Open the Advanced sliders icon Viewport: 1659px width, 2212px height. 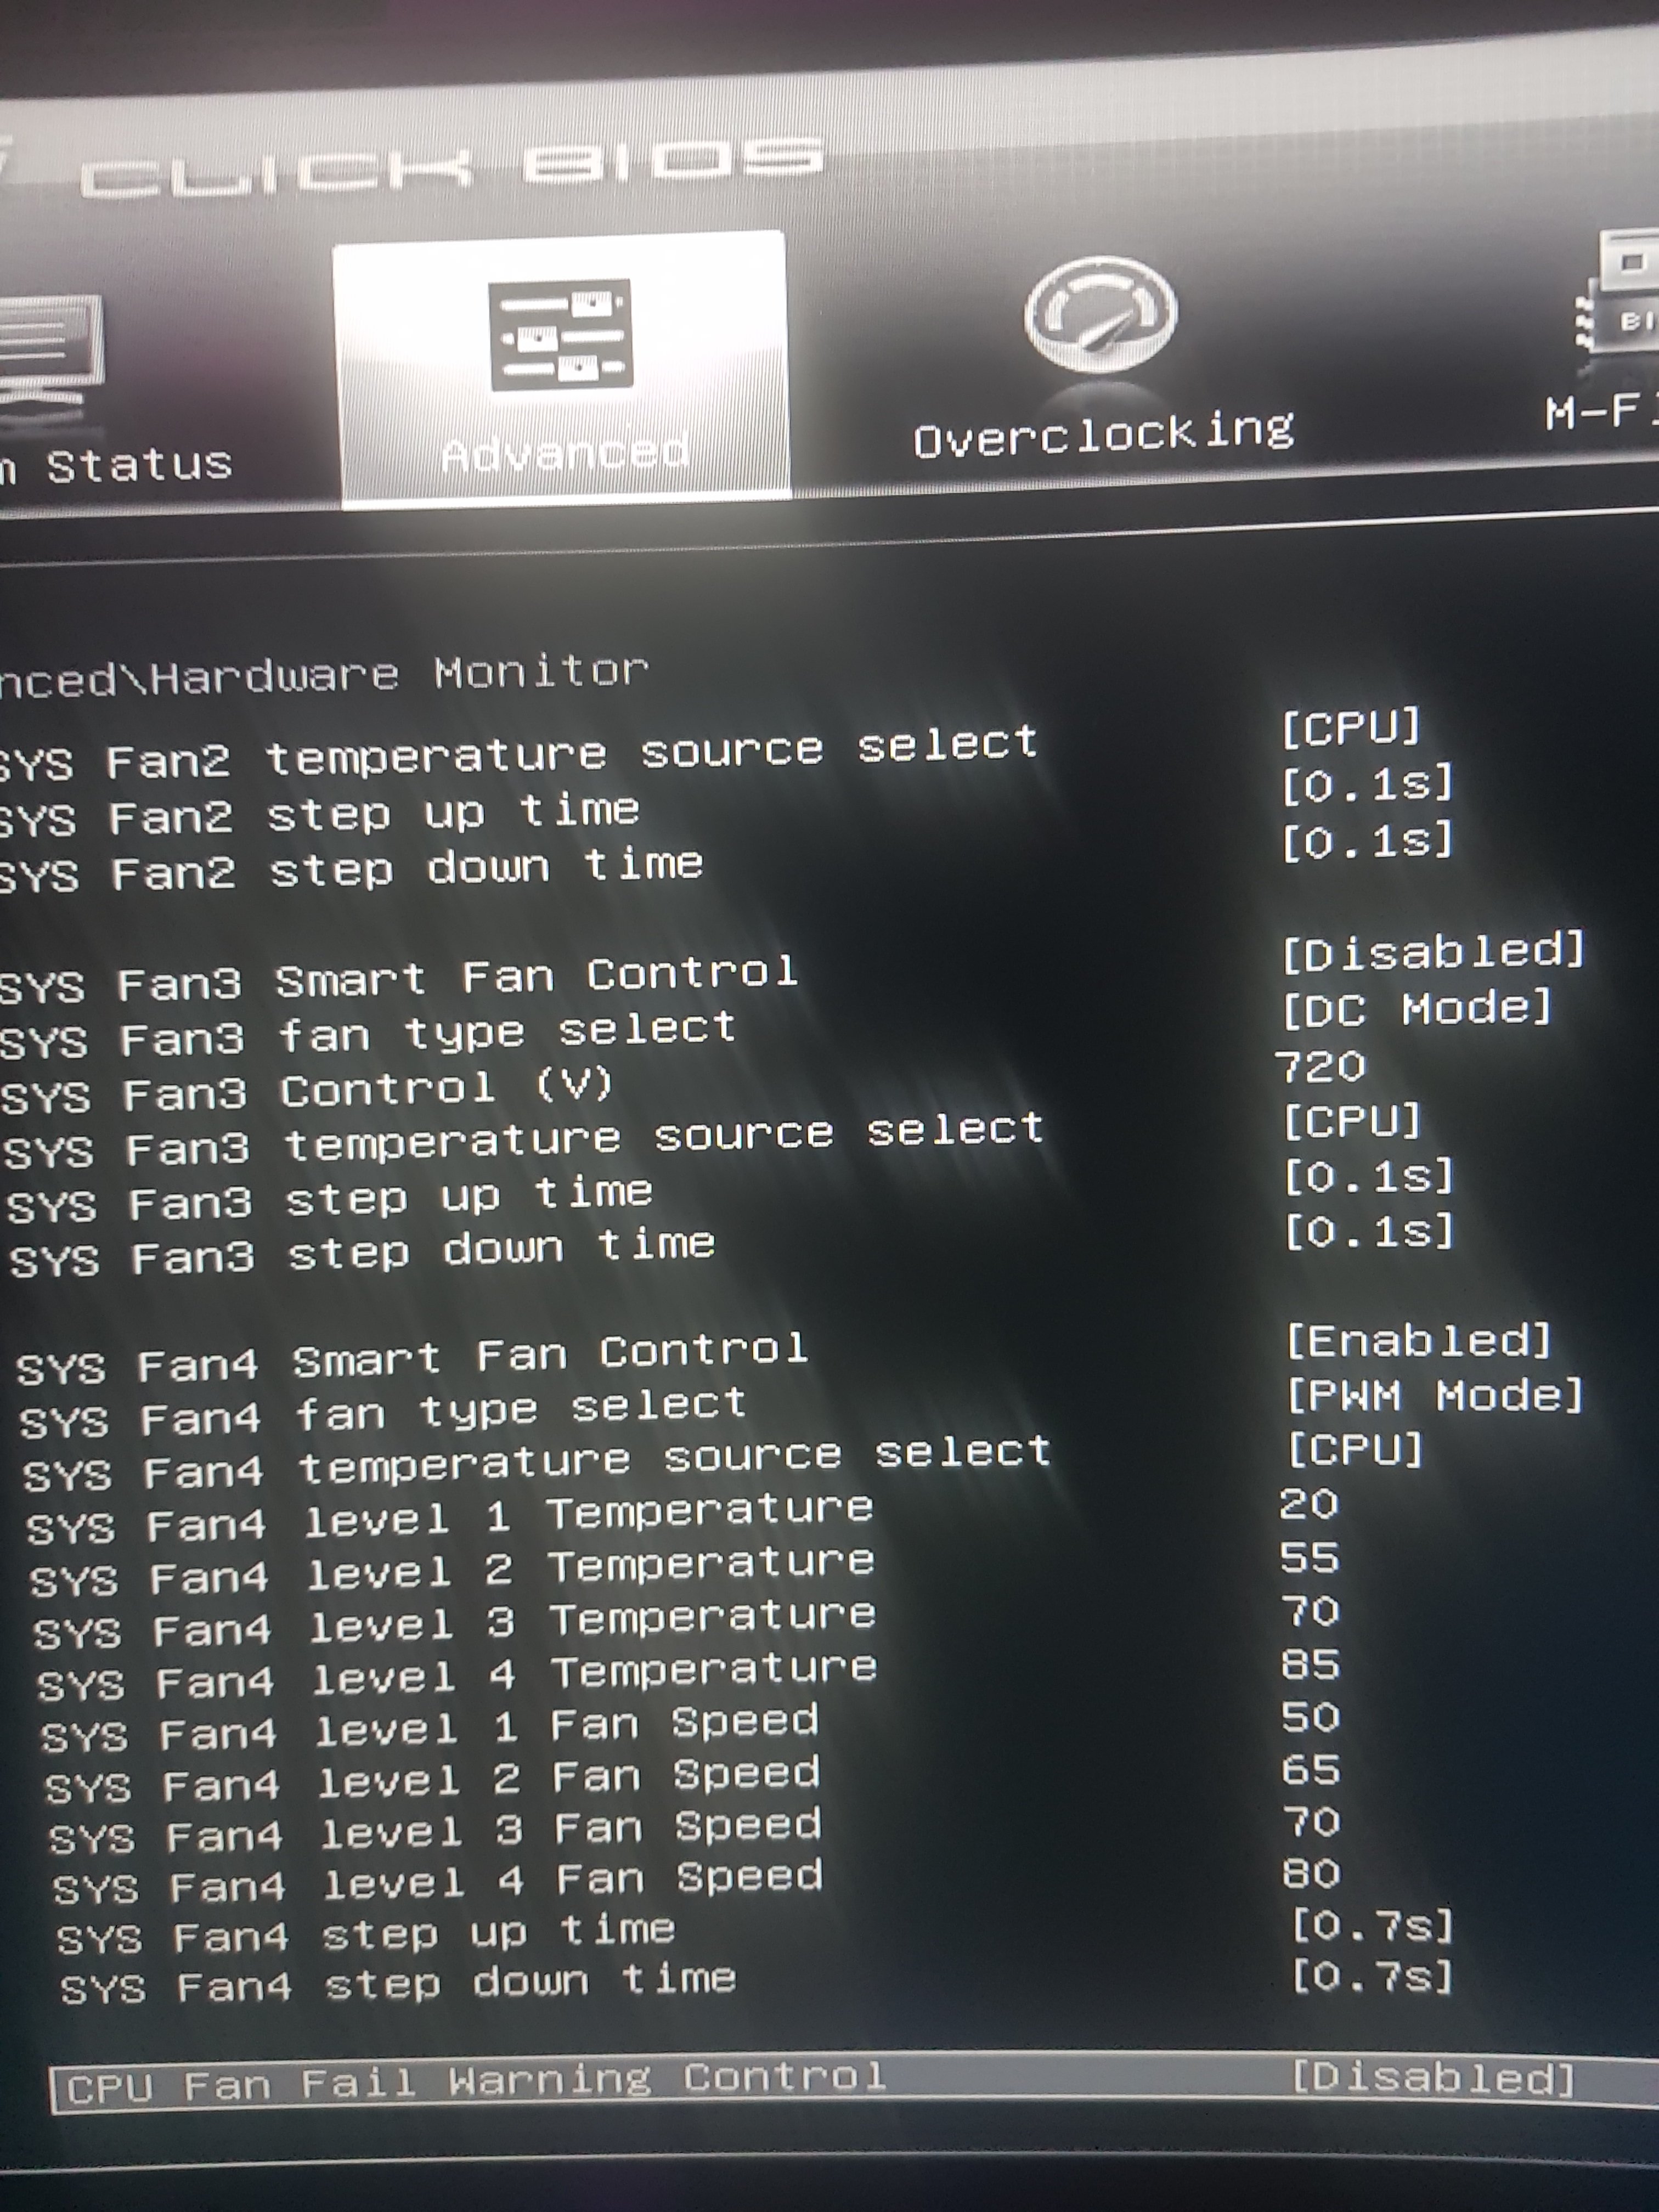coord(560,335)
